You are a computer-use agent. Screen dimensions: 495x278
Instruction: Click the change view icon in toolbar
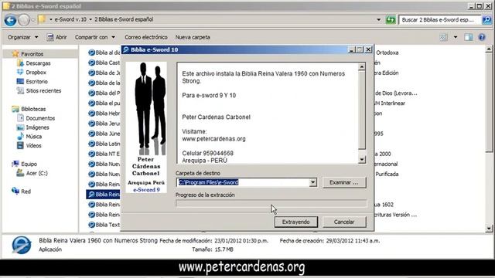tap(443, 37)
